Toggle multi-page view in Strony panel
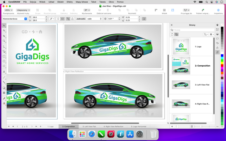Viewport: 226px width, 141px height. tap(176, 34)
